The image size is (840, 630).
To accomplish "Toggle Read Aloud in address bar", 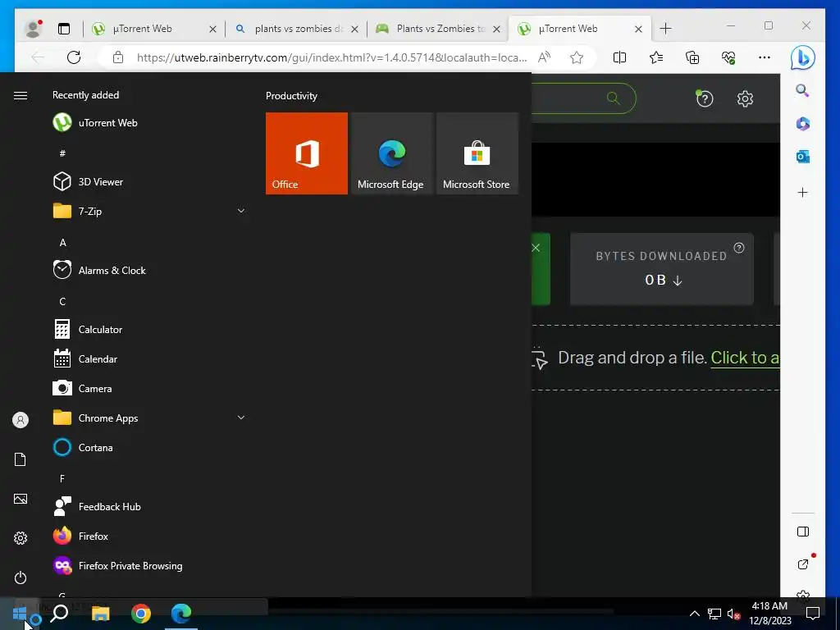I will coord(545,57).
